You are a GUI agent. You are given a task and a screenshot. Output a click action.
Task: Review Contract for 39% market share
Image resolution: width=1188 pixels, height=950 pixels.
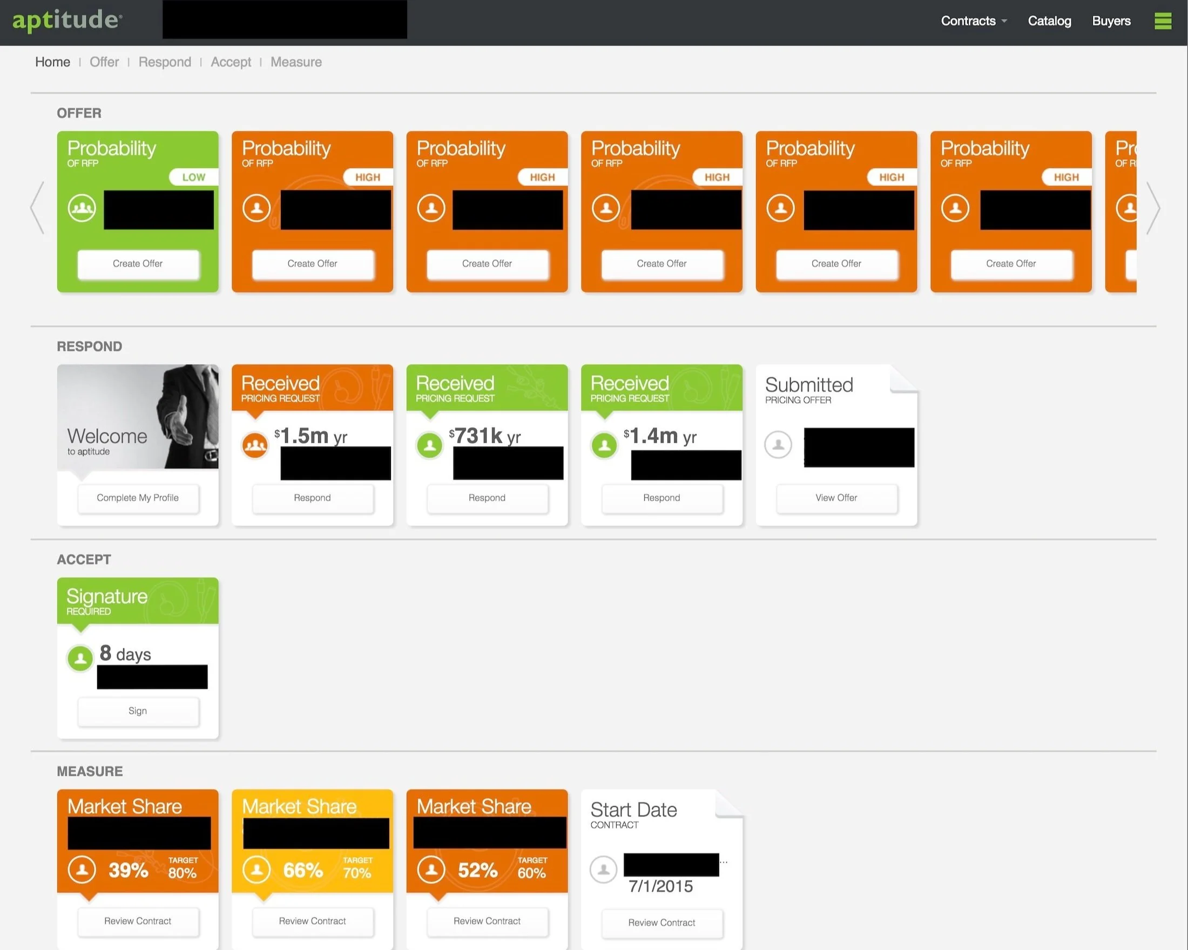(138, 921)
